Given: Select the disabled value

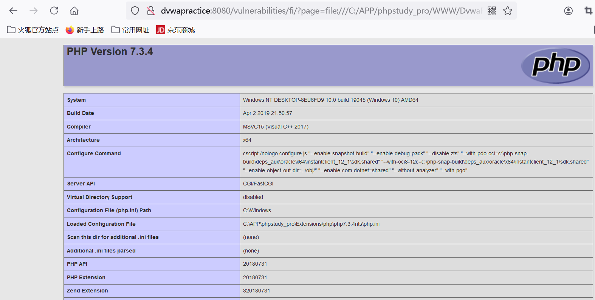Looking at the screenshot, I should click(253, 197).
